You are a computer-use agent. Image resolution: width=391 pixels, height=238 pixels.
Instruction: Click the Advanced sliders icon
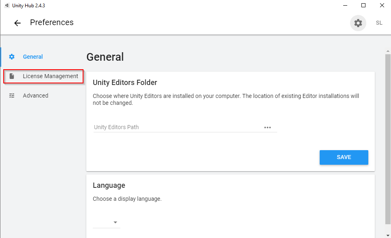[x=12, y=96]
